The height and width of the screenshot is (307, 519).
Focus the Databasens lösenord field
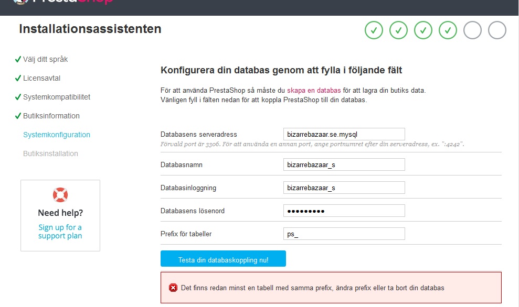pos(344,211)
